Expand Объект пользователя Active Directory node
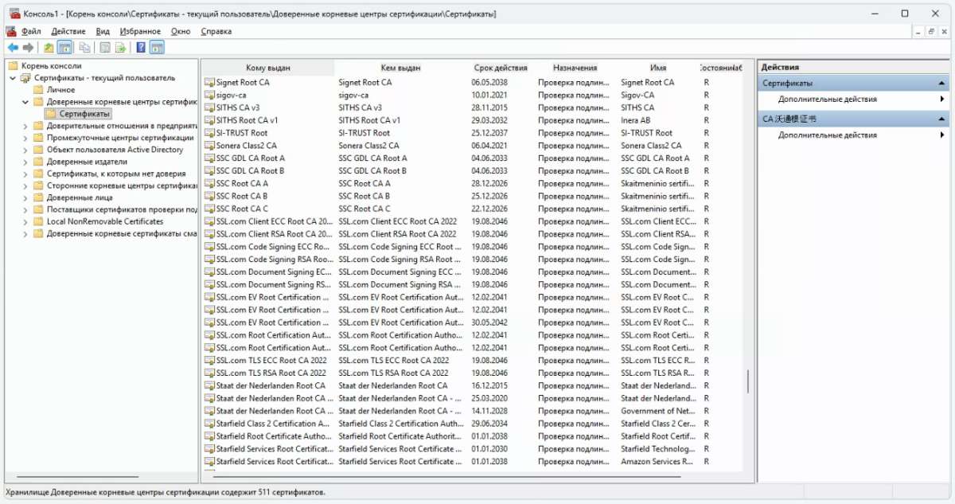 25,150
